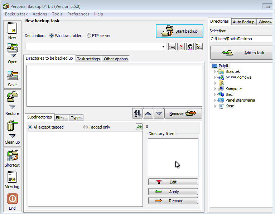The image size is (275, 214).
Task: Open Help menu
Action: tap(98, 14)
